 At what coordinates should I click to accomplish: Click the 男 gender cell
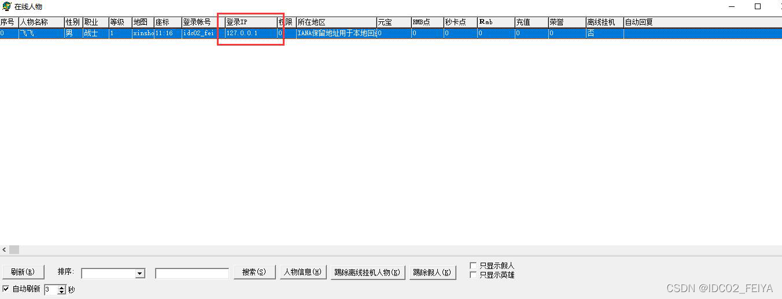click(73, 33)
